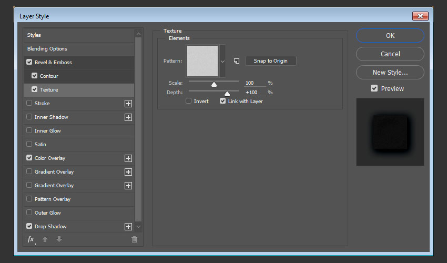Uncheck the Texture checkbox
Screen dimensions: 447x263
(x=35, y=89)
